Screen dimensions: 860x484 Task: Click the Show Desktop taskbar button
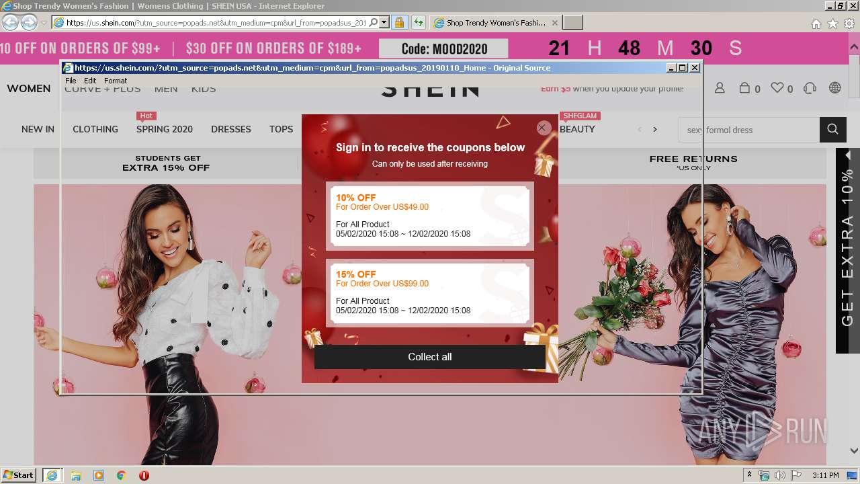853,475
